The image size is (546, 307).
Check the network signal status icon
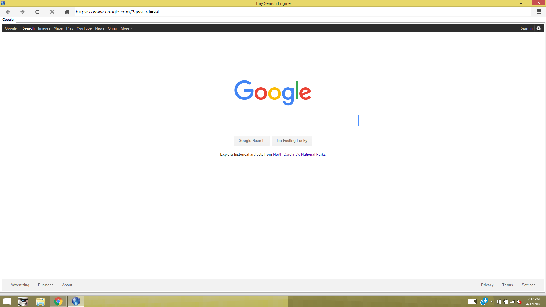pos(513,302)
